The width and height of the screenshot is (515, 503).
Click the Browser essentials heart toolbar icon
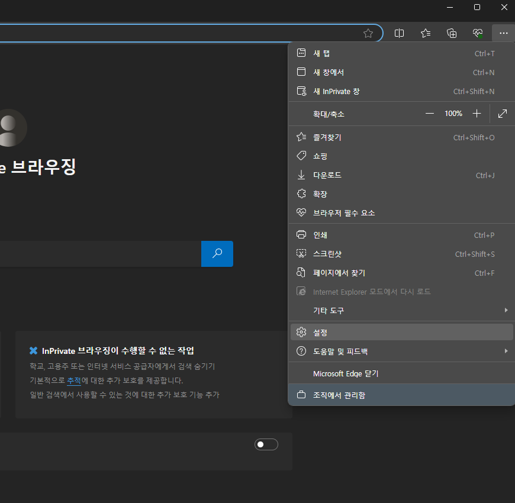pyautogui.click(x=478, y=33)
